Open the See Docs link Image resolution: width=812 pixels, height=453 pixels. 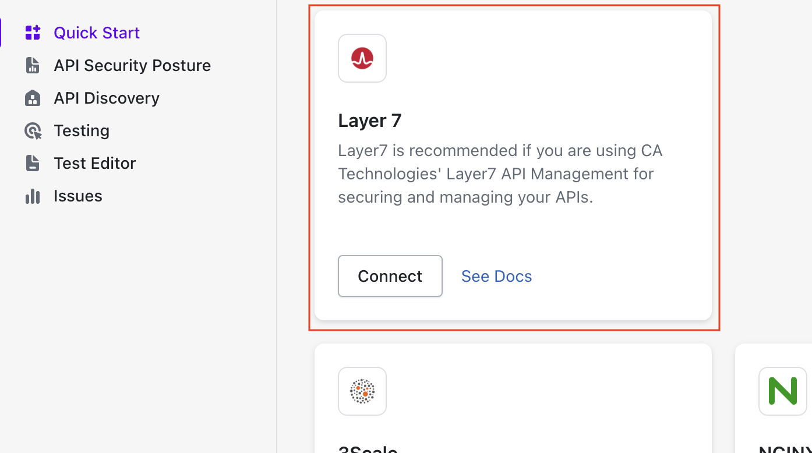click(496, 276)
